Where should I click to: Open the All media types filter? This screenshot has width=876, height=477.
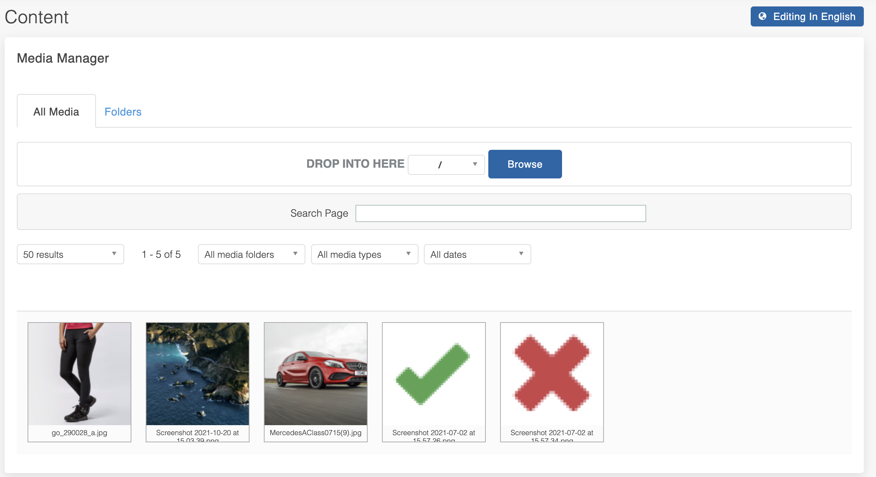tap(364, 254)
